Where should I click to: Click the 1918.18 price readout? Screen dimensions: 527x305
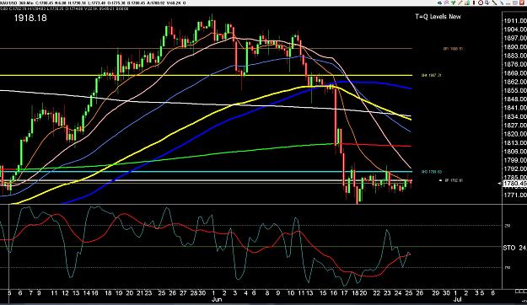(x=30, y=19)
